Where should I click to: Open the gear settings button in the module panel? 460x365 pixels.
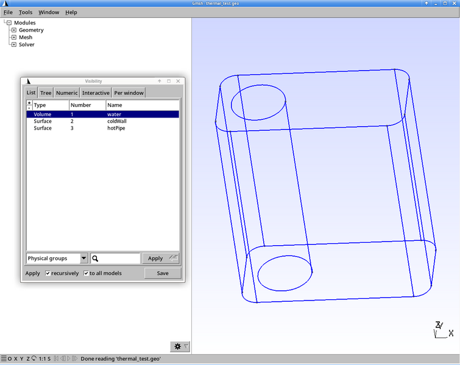tap(177, 347)
